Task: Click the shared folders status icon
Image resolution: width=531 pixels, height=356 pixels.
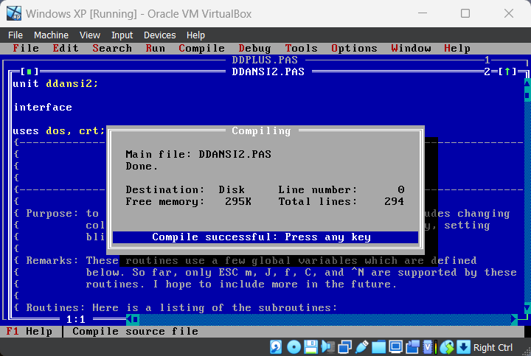Action: tap(378, 347)
